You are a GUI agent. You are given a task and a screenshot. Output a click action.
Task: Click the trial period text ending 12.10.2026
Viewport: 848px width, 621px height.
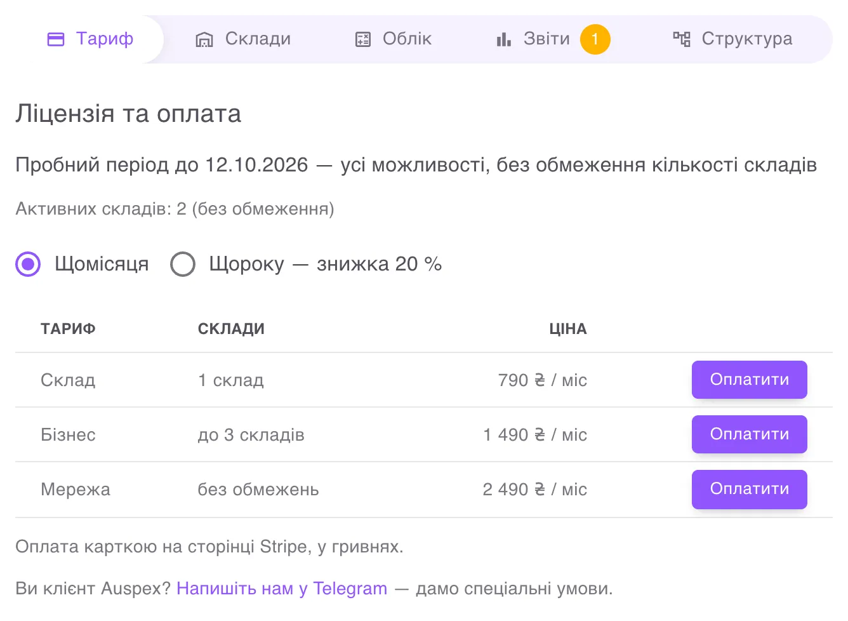click(x=416, y=165)
